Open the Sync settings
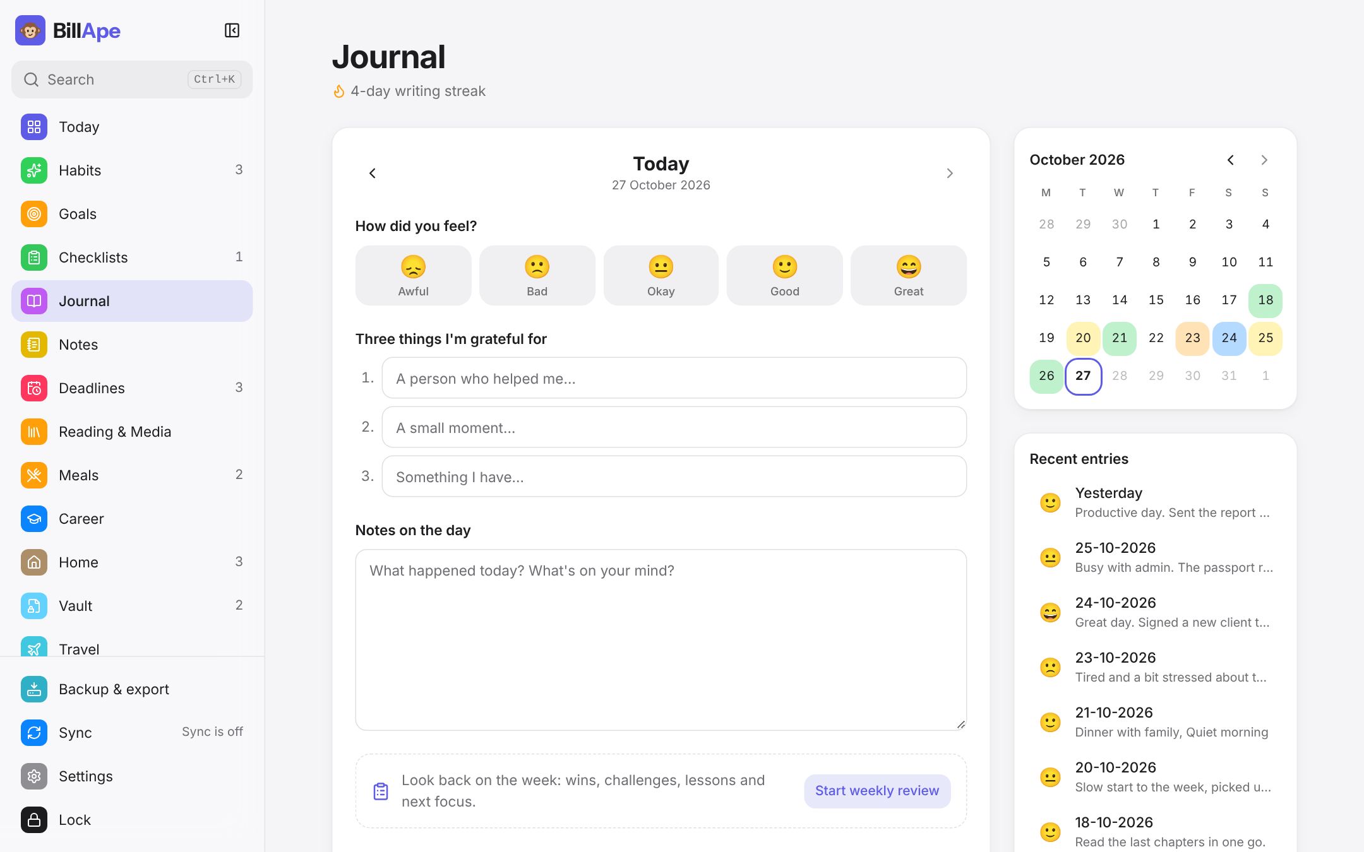Image resolution: width=1364 pixels, height=852 pixels. [132, 733]
